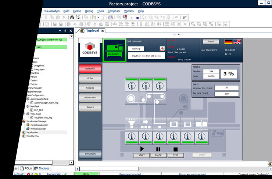272x179 pixels.
Task: Open the Online menu
Action: (77, 11)
